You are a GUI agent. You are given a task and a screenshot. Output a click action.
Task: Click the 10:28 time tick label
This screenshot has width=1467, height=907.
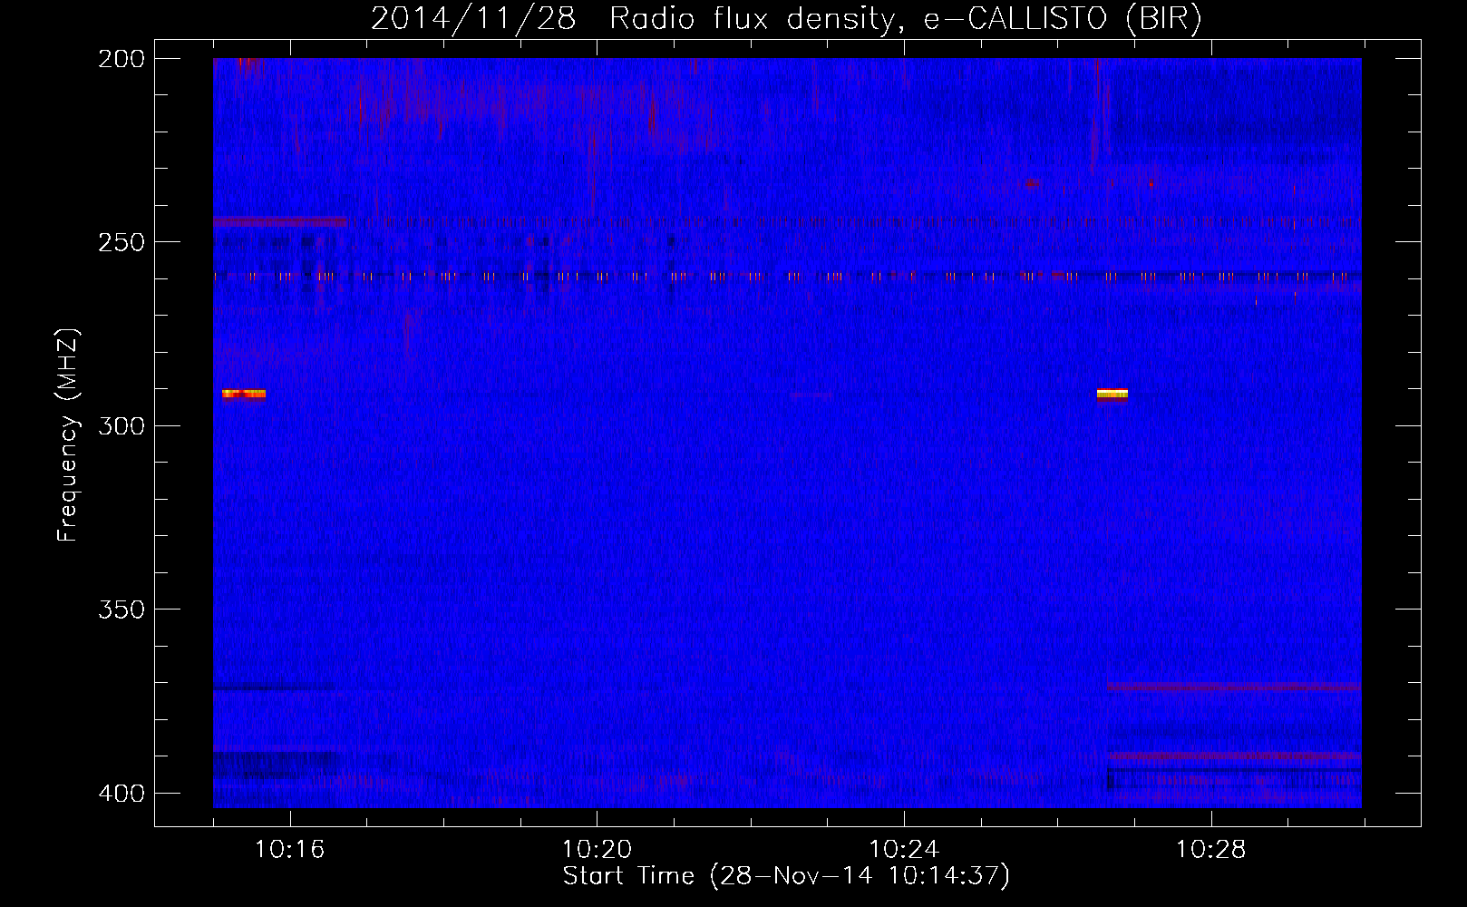[1211, 850]
